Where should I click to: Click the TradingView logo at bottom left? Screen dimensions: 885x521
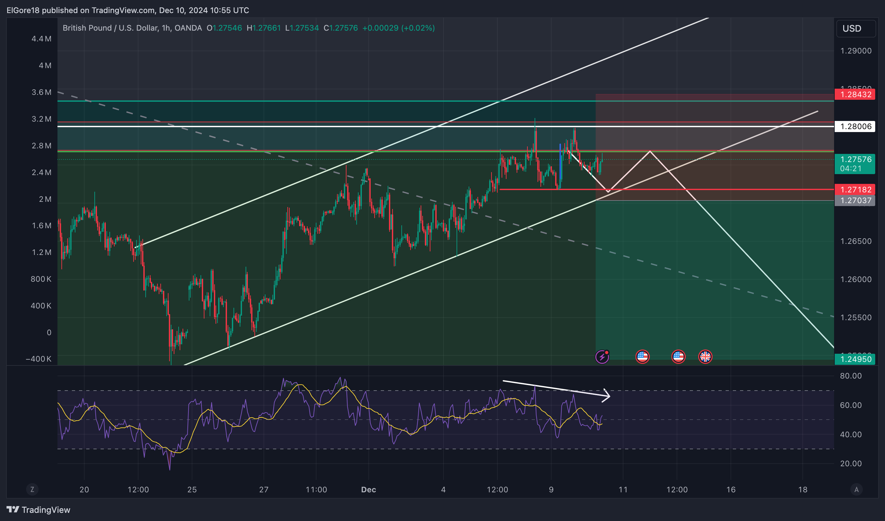coord(38,509)
